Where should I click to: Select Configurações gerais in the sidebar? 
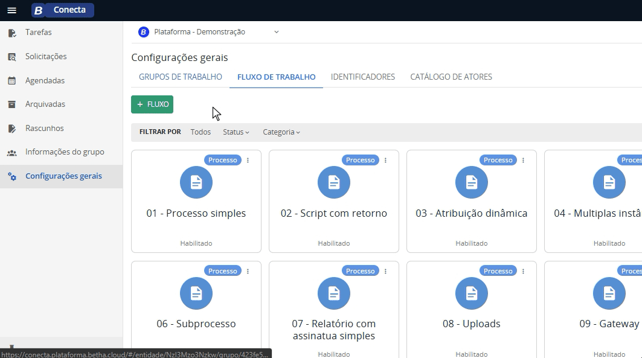62,176
